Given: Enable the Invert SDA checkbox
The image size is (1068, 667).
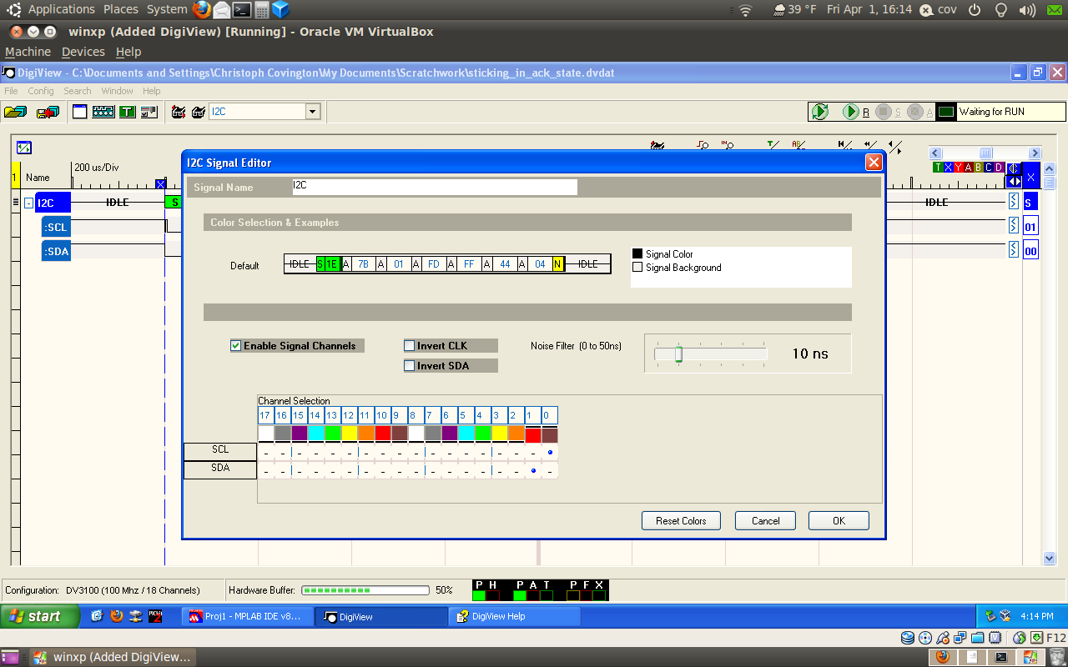Looking at the screenshot, I should [x=410, y=366].
